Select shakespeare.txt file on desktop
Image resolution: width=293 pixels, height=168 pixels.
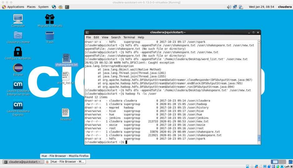coord(66,60)
